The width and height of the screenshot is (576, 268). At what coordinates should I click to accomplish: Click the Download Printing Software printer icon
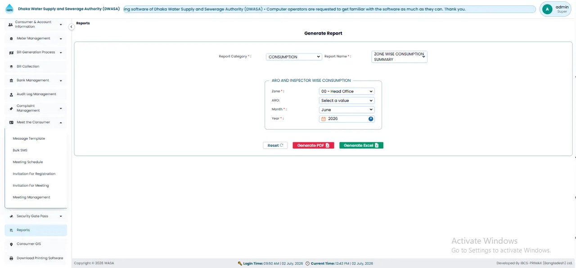tap(11, 259)
